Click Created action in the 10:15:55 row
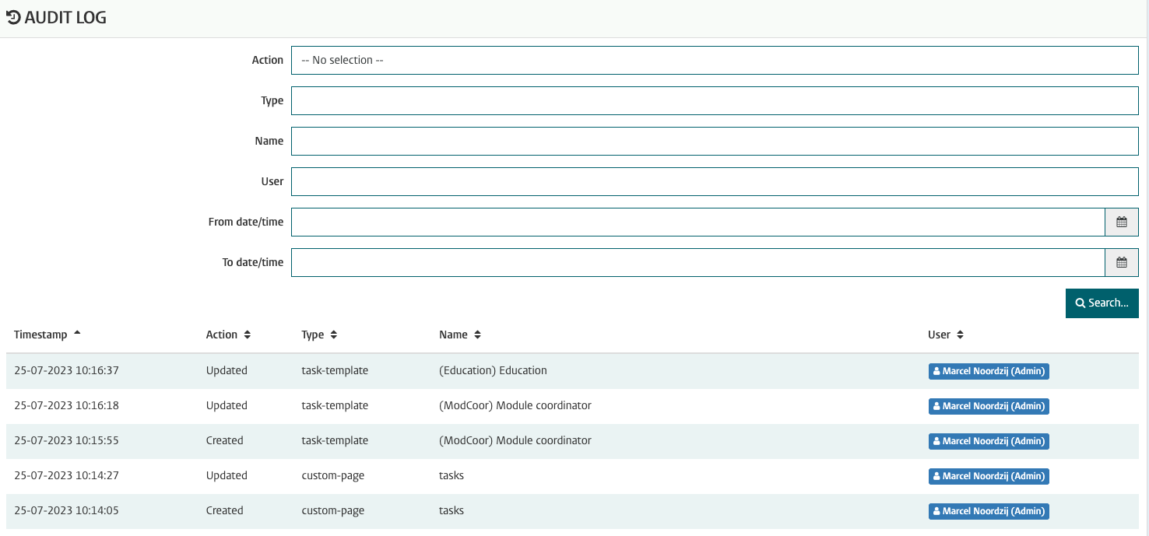 coord(225,440)
